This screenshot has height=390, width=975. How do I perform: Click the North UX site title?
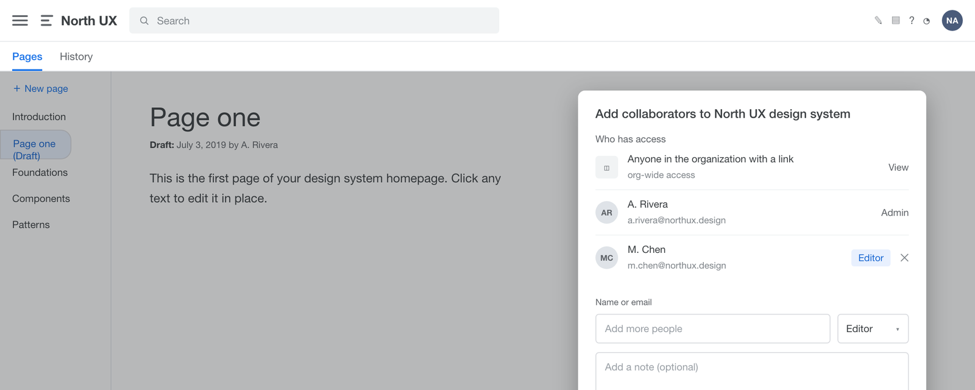[89, 21]
